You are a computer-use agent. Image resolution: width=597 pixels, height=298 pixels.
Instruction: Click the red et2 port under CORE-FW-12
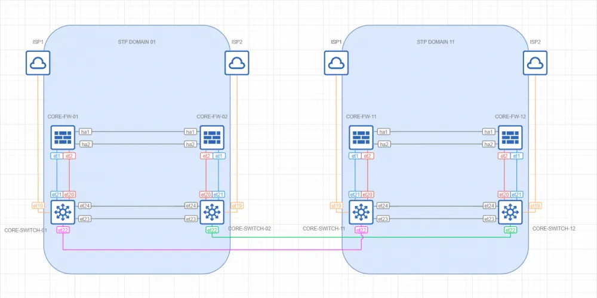[x=504, y=156]
